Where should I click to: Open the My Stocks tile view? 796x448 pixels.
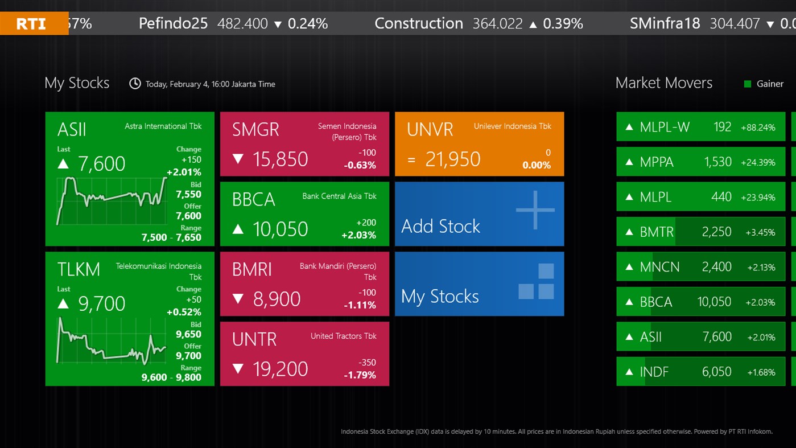coord(479,283)
